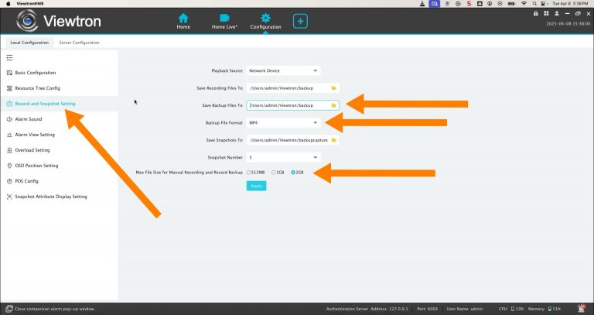This screenshot has height=315, width=594.
Task: Switch to the Server Configuration tab
Action: point(79,43)
